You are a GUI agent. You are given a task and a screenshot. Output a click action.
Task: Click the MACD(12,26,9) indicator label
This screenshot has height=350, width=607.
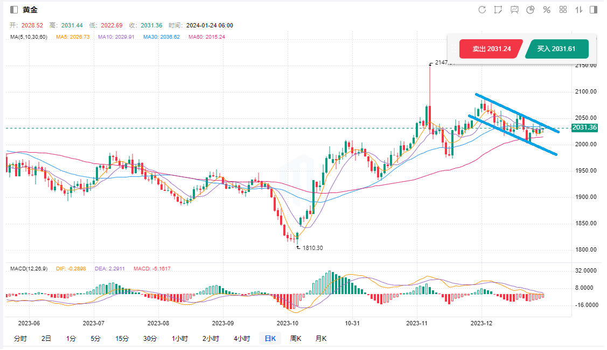pos(29,268)
